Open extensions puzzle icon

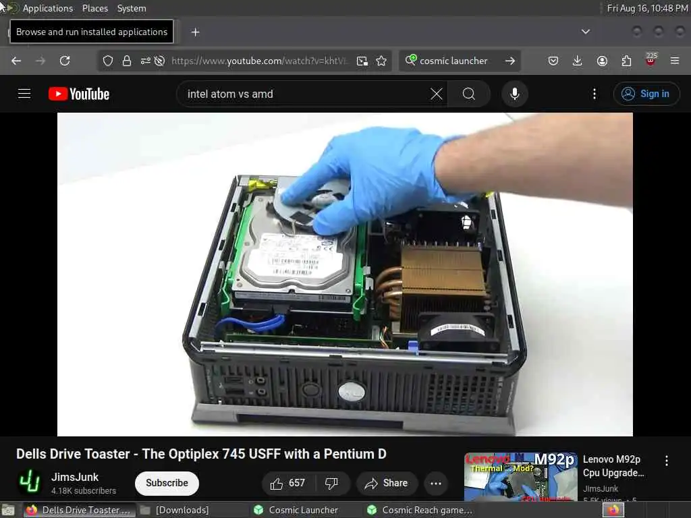click(x=626, y=61)
